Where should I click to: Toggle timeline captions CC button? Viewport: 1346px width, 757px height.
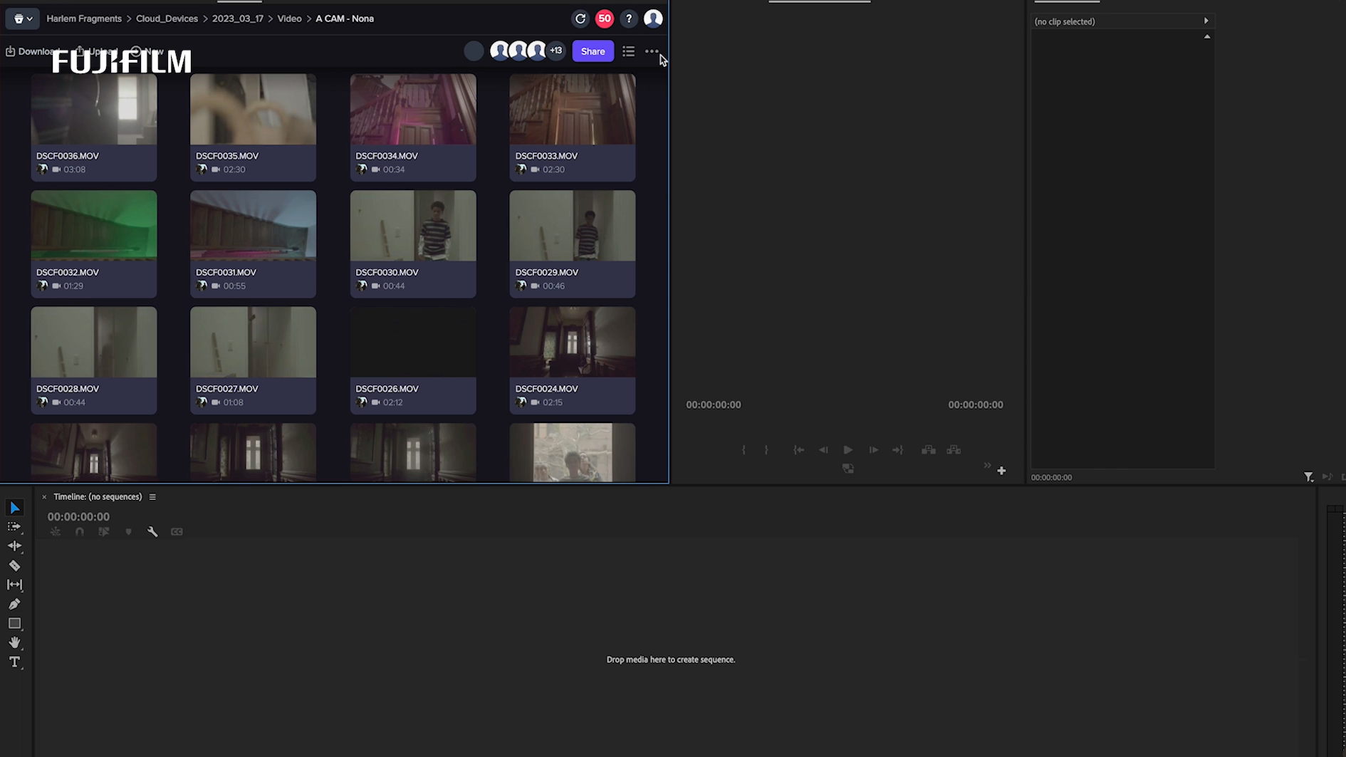point(177,532)
